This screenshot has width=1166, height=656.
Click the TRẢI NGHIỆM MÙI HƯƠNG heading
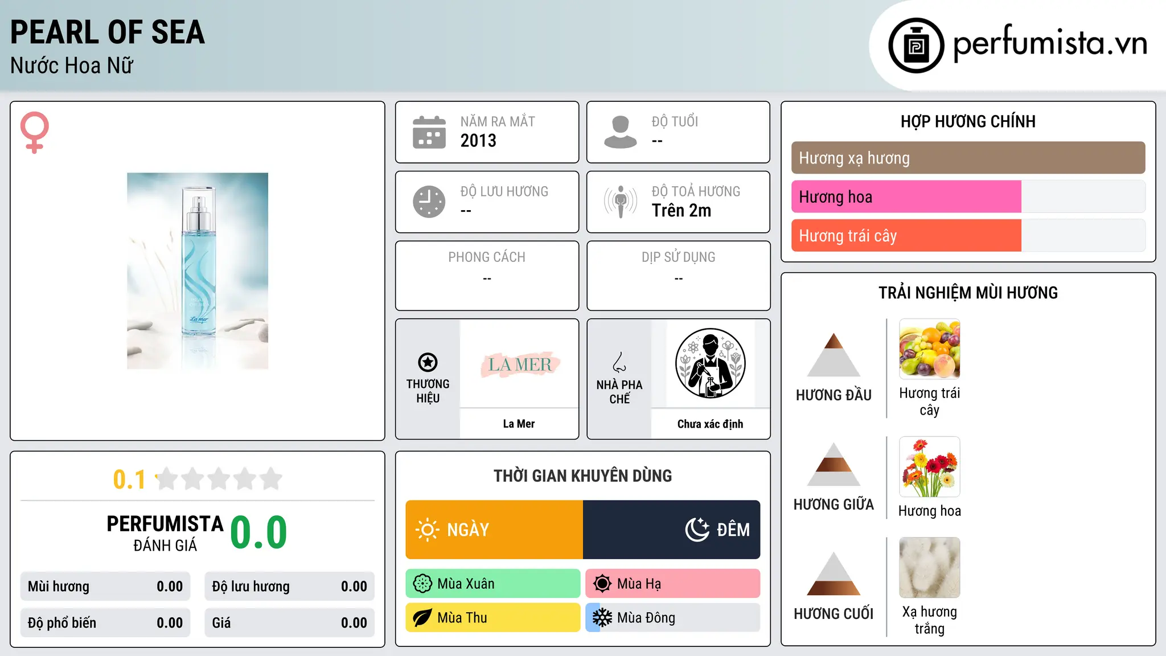coord(968,293)
